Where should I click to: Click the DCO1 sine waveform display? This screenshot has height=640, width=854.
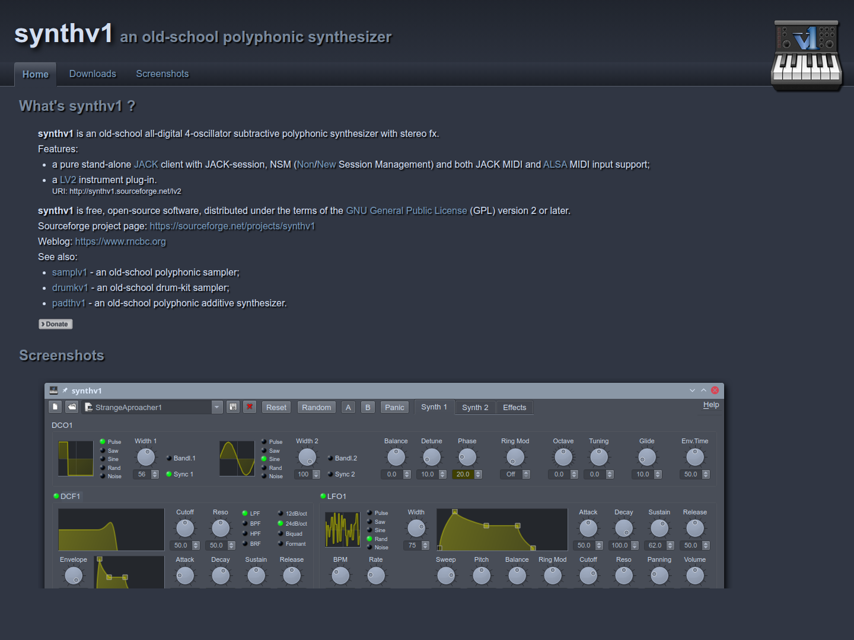237,459
